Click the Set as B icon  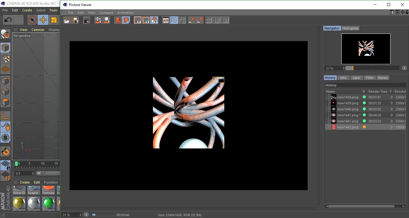tap(200, 20)
